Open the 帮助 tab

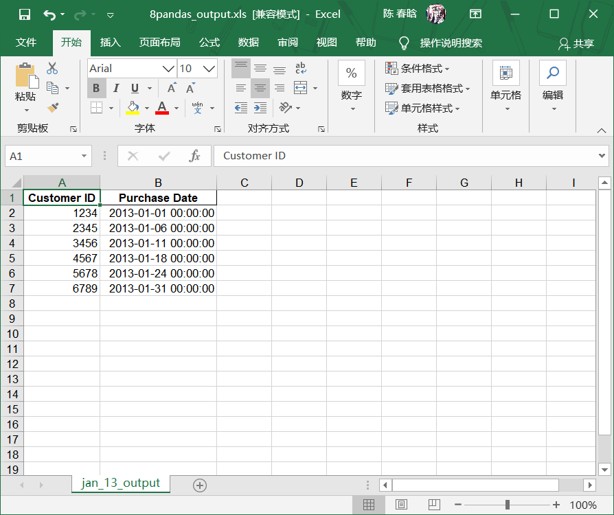click(366, 43)
